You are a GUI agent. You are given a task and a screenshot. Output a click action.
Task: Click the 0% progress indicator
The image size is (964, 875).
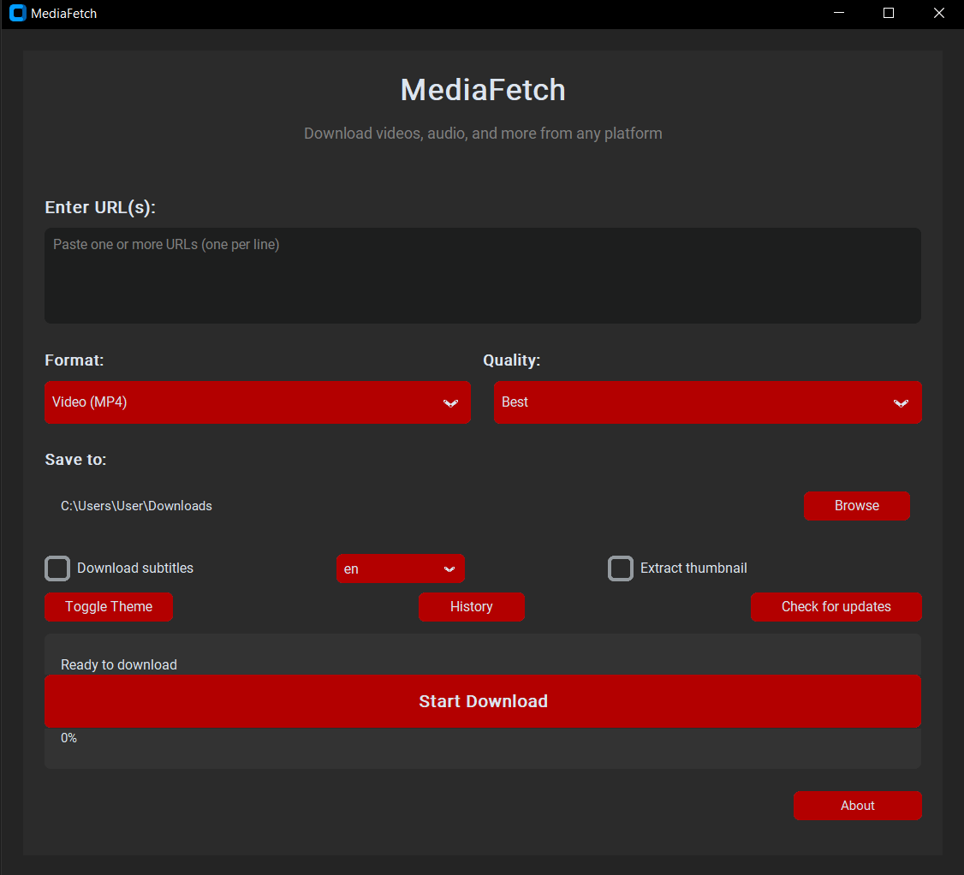68,737
